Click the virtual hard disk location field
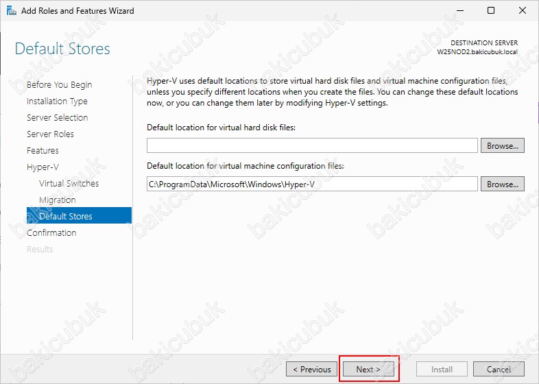Viewport: 539px width, 384px height. (x=312, y=145)
